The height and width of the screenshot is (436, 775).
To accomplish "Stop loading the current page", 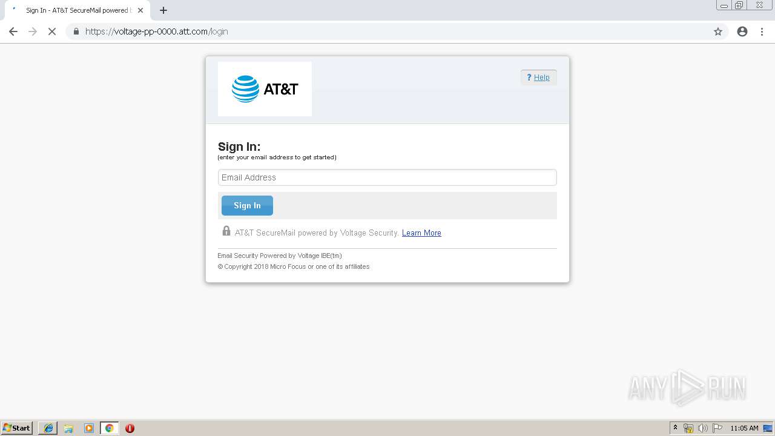I will 52,31.
